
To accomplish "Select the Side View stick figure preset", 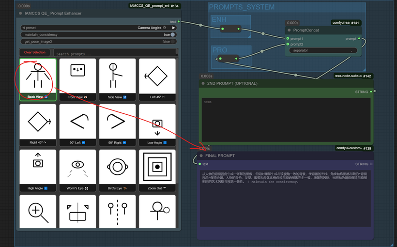I will [117, 79].
